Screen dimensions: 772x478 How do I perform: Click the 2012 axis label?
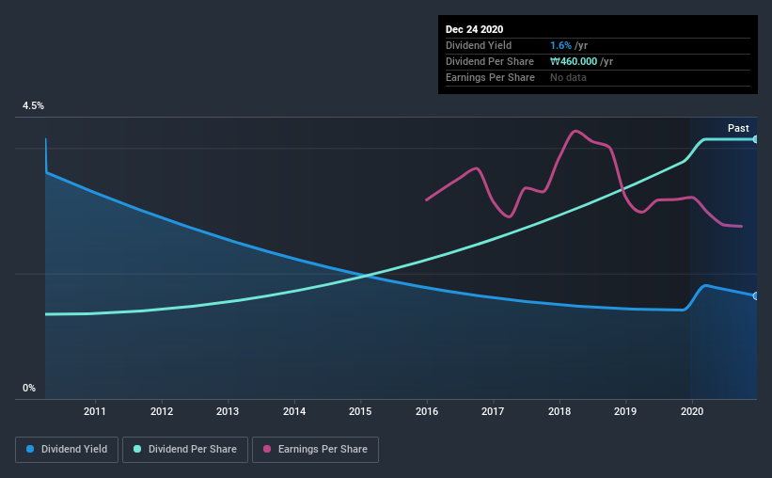click(162, 411)
